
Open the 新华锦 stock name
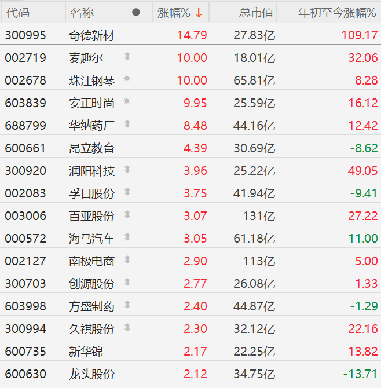click(x=86, y=352)
